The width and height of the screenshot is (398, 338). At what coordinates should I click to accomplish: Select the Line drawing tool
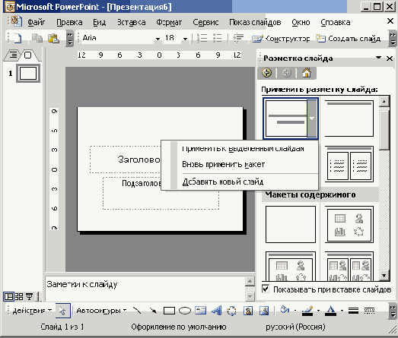coord(137,311)
